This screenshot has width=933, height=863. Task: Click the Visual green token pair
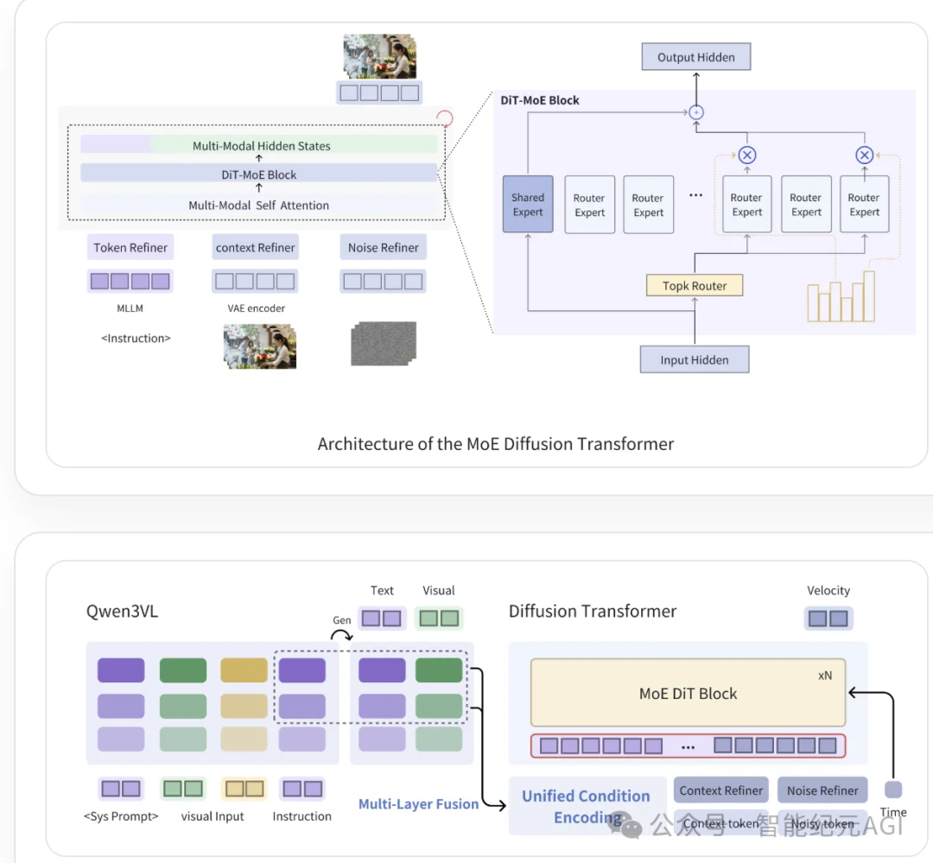coord(439,619)
